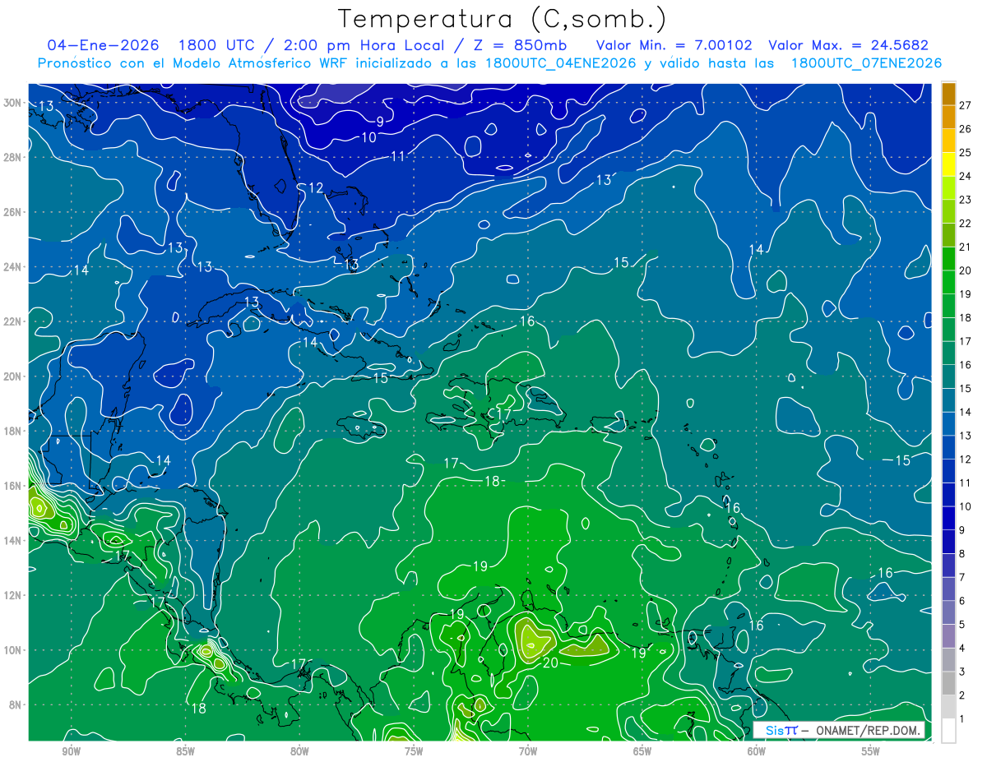Click the legend value '27'
This screenshot has width=987, height=762.
(x=965, y=105)
